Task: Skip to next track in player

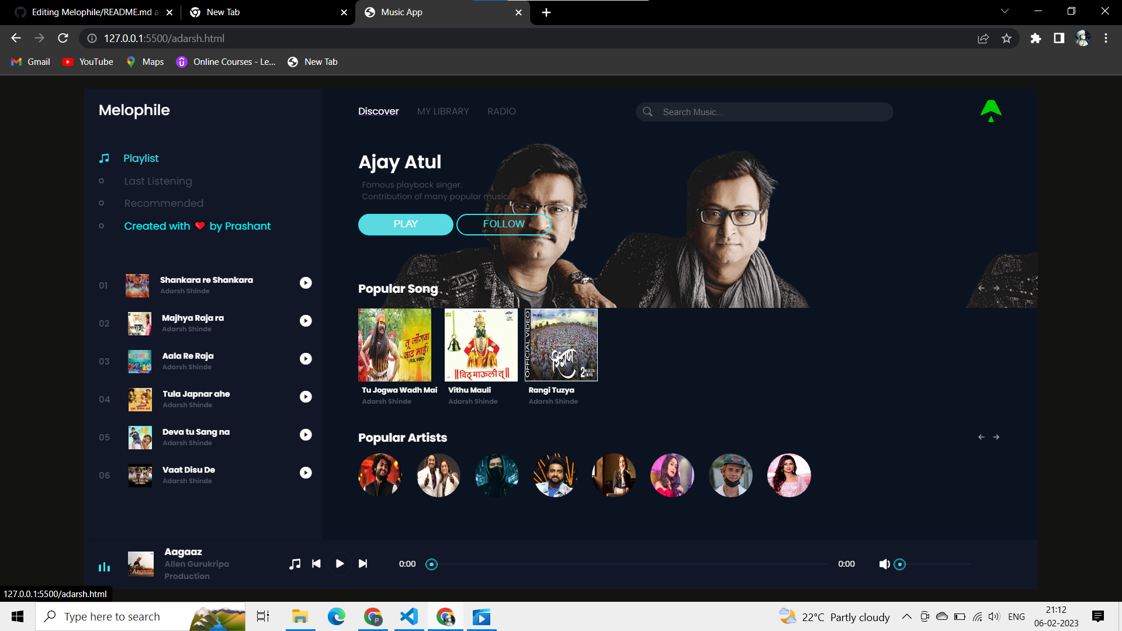Action: [x=363, y=564]
